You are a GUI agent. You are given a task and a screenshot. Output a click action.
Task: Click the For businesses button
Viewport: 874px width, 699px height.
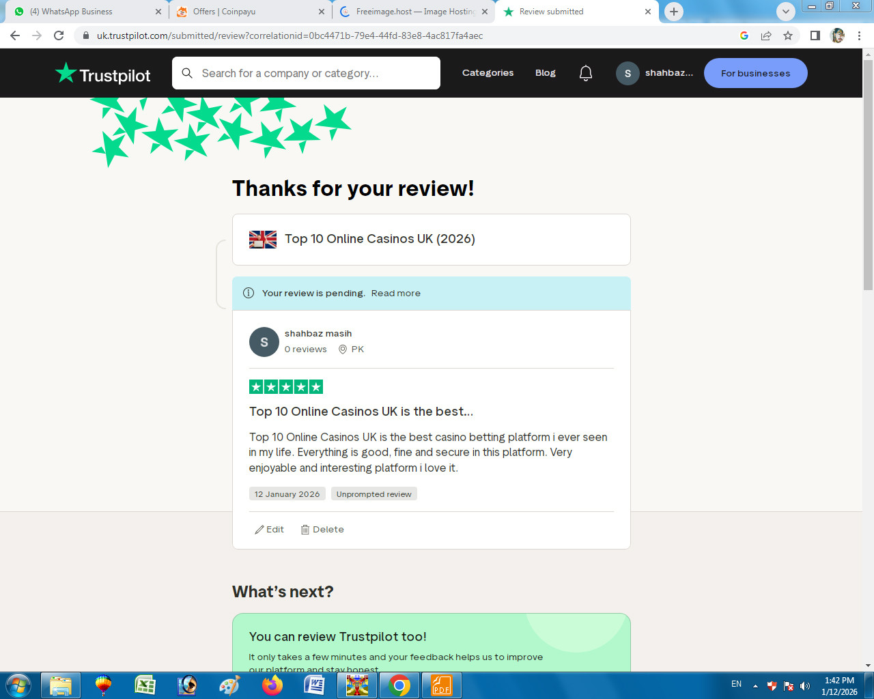[756, 73]
